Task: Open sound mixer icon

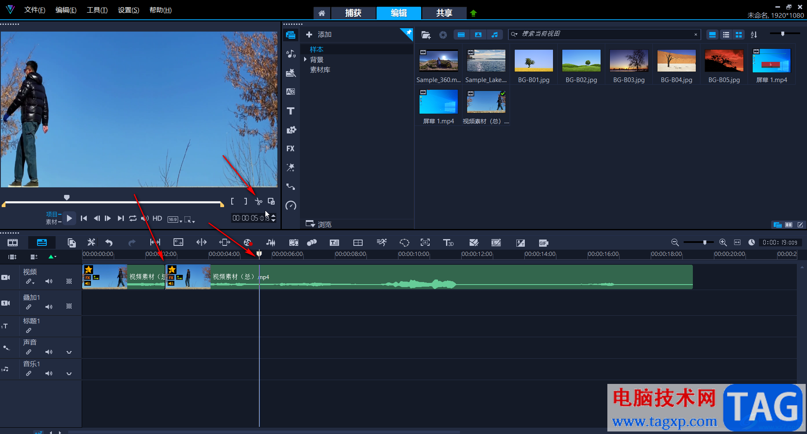Action: 270,242
